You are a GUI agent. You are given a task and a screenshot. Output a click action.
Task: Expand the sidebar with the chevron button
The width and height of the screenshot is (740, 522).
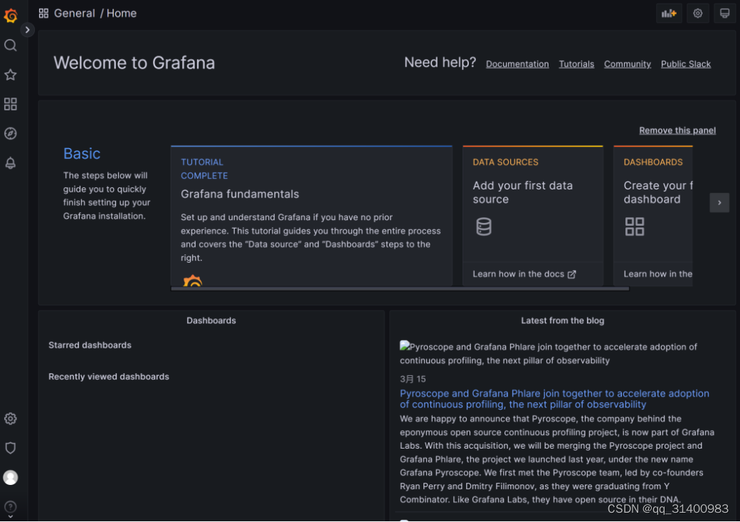(27, 30)
